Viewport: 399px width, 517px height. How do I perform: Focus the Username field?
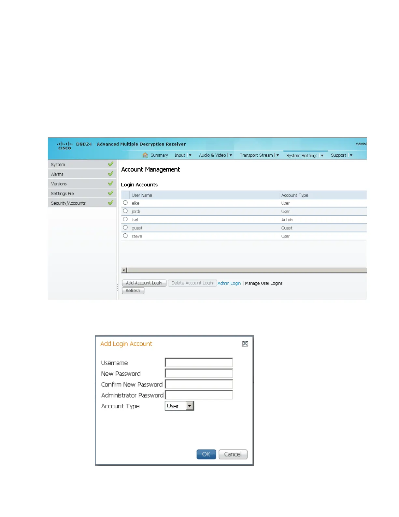pos(199,363)
